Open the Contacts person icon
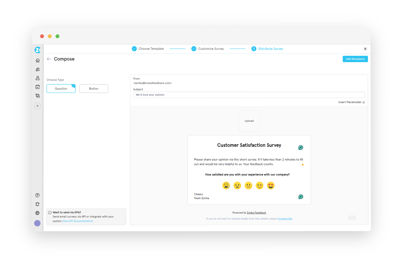Image resolution: width=403 pixels, height=259 pixels. point(37,78)
